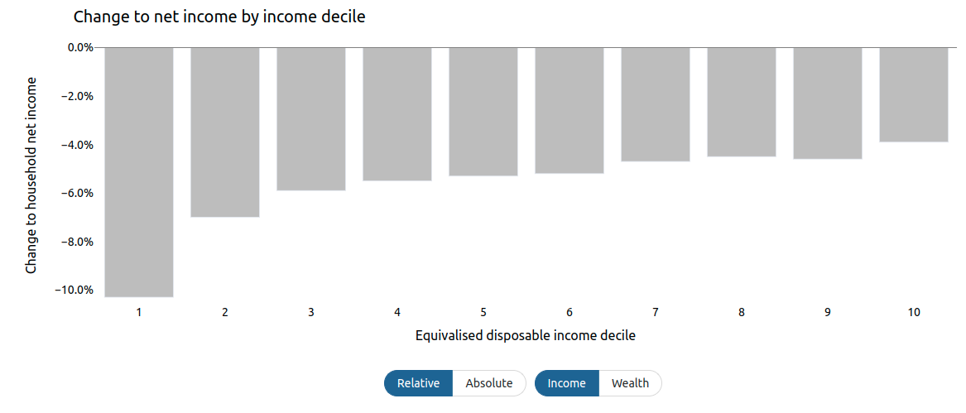966x413 pixels.
Task: Click the 0.0% y-axis tick label
Action: pos(80,47)
